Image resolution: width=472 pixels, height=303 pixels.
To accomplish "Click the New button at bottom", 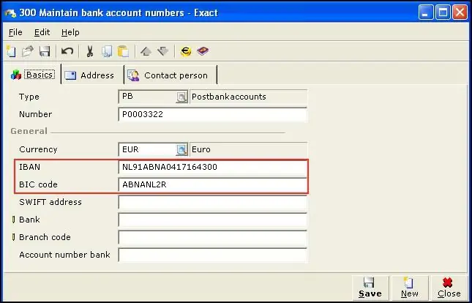I will tap(410, 288).
